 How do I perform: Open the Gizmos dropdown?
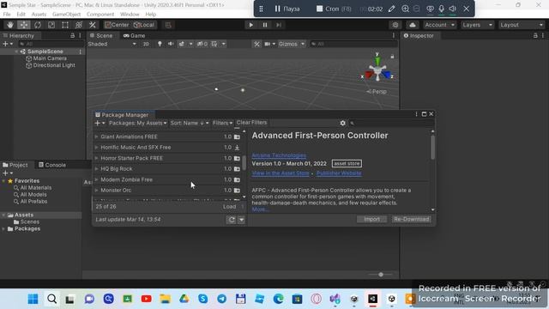click(x=292, y=44)
